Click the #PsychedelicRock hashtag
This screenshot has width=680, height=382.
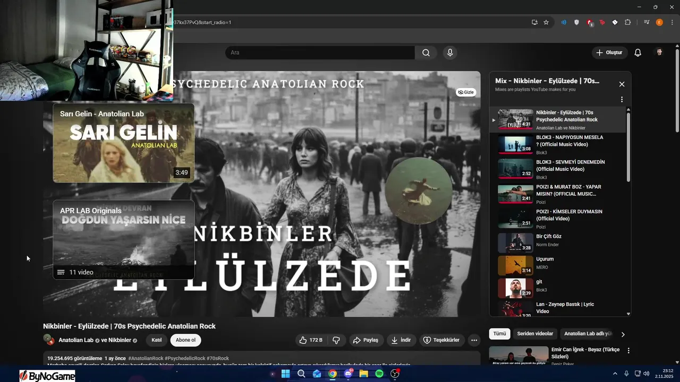point(185,359)
